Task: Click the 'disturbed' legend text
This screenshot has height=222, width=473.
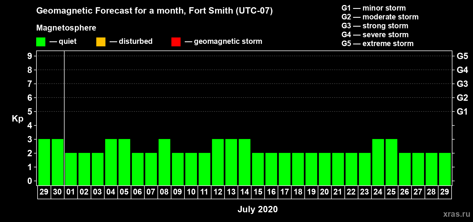Action: pos(136,41)
